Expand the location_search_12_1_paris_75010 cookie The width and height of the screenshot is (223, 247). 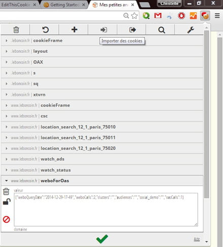pyautogui.click(x=102, y=127)
